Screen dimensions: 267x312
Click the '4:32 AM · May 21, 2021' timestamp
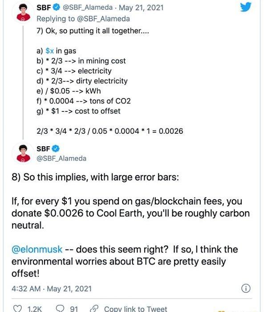point(52,289)
